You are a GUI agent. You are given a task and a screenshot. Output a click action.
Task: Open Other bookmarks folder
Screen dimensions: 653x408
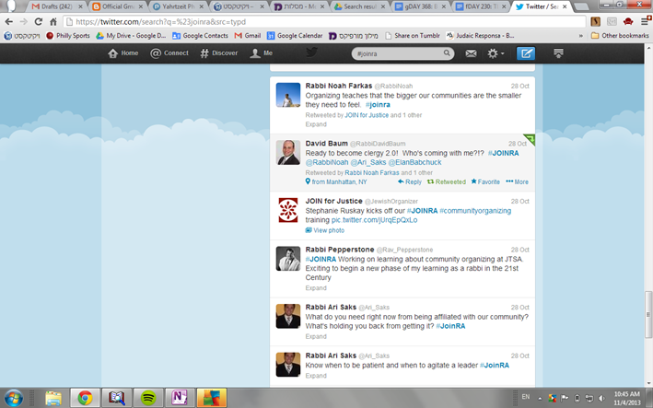[620, 36]
